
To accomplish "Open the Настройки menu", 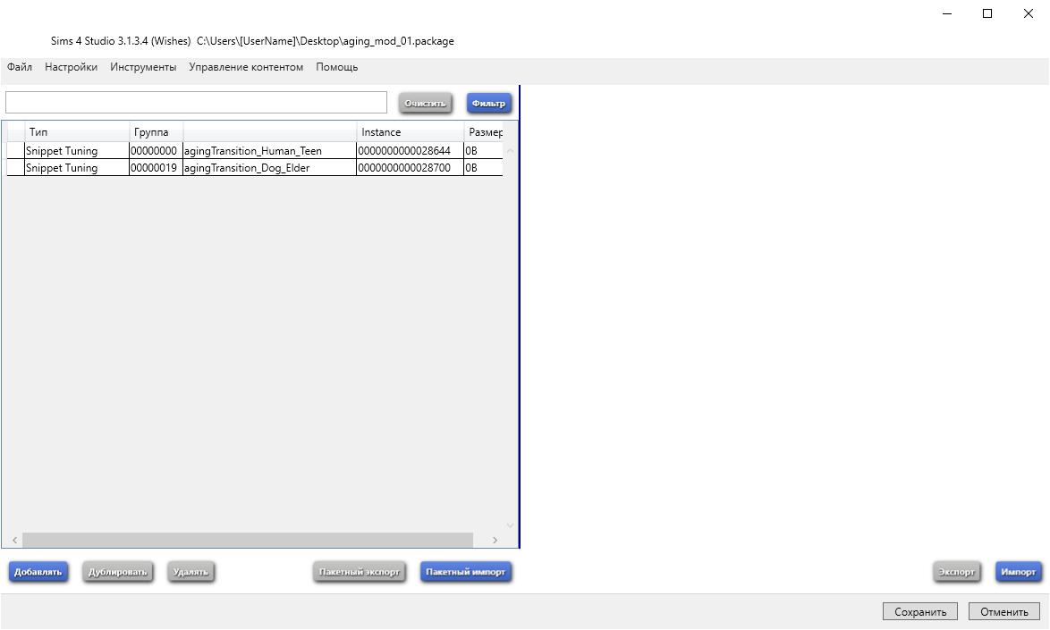I will (71, 67).
